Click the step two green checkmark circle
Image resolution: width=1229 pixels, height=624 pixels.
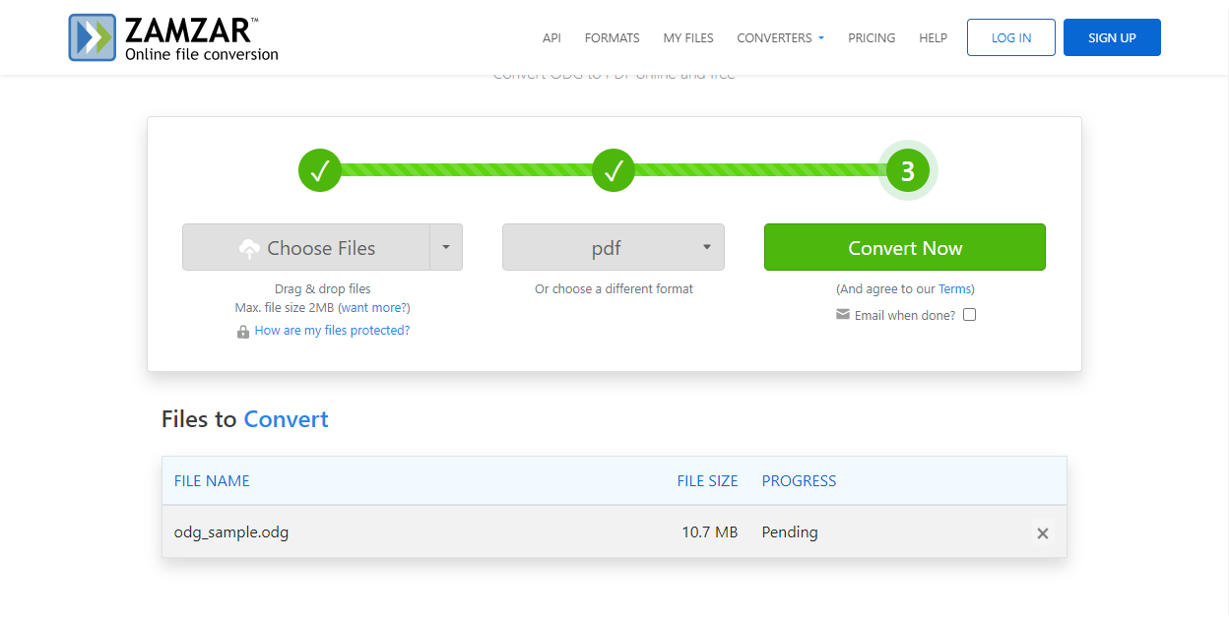[x=614, y=171]
